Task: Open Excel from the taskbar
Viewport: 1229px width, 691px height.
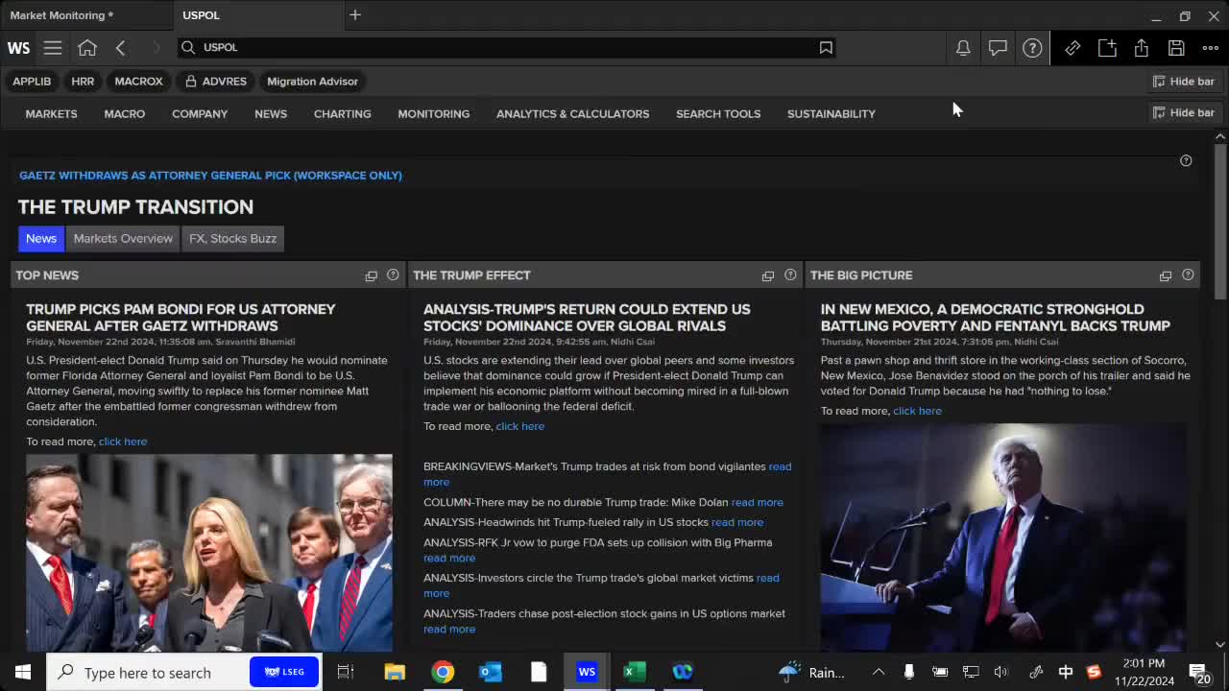Action: (635, 672)
